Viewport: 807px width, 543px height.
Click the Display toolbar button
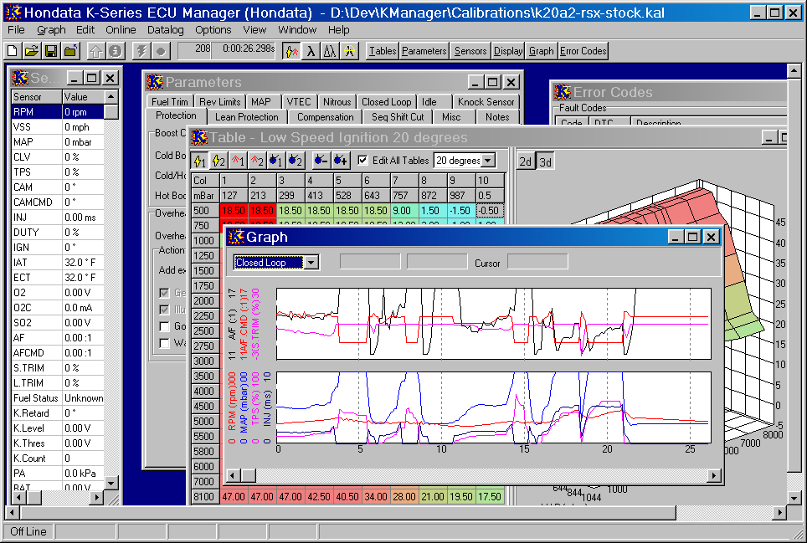[508, 51]
